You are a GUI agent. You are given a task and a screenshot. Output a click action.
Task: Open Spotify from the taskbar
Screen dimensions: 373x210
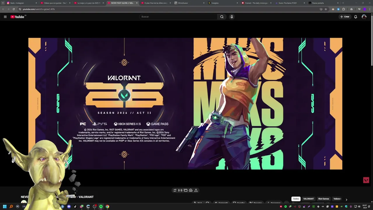click(x=101, y=206)
